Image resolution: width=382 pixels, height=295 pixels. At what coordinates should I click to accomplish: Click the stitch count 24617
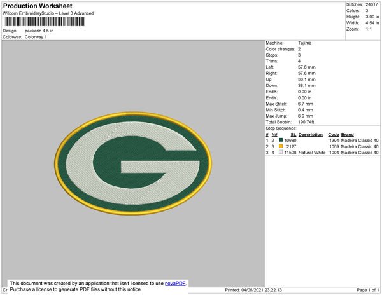click(x=372, y=4)
